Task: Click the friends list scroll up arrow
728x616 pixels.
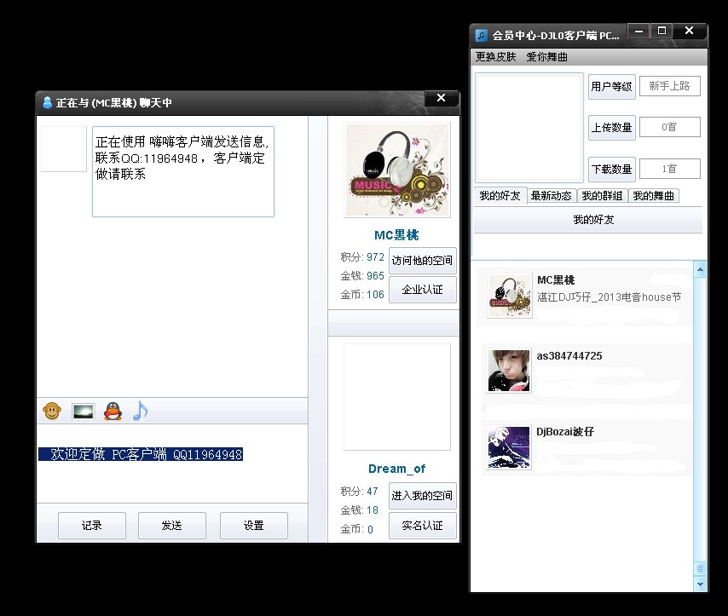Action: pos(700,269)
